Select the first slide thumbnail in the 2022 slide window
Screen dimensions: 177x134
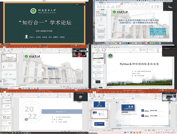[7, 101]
